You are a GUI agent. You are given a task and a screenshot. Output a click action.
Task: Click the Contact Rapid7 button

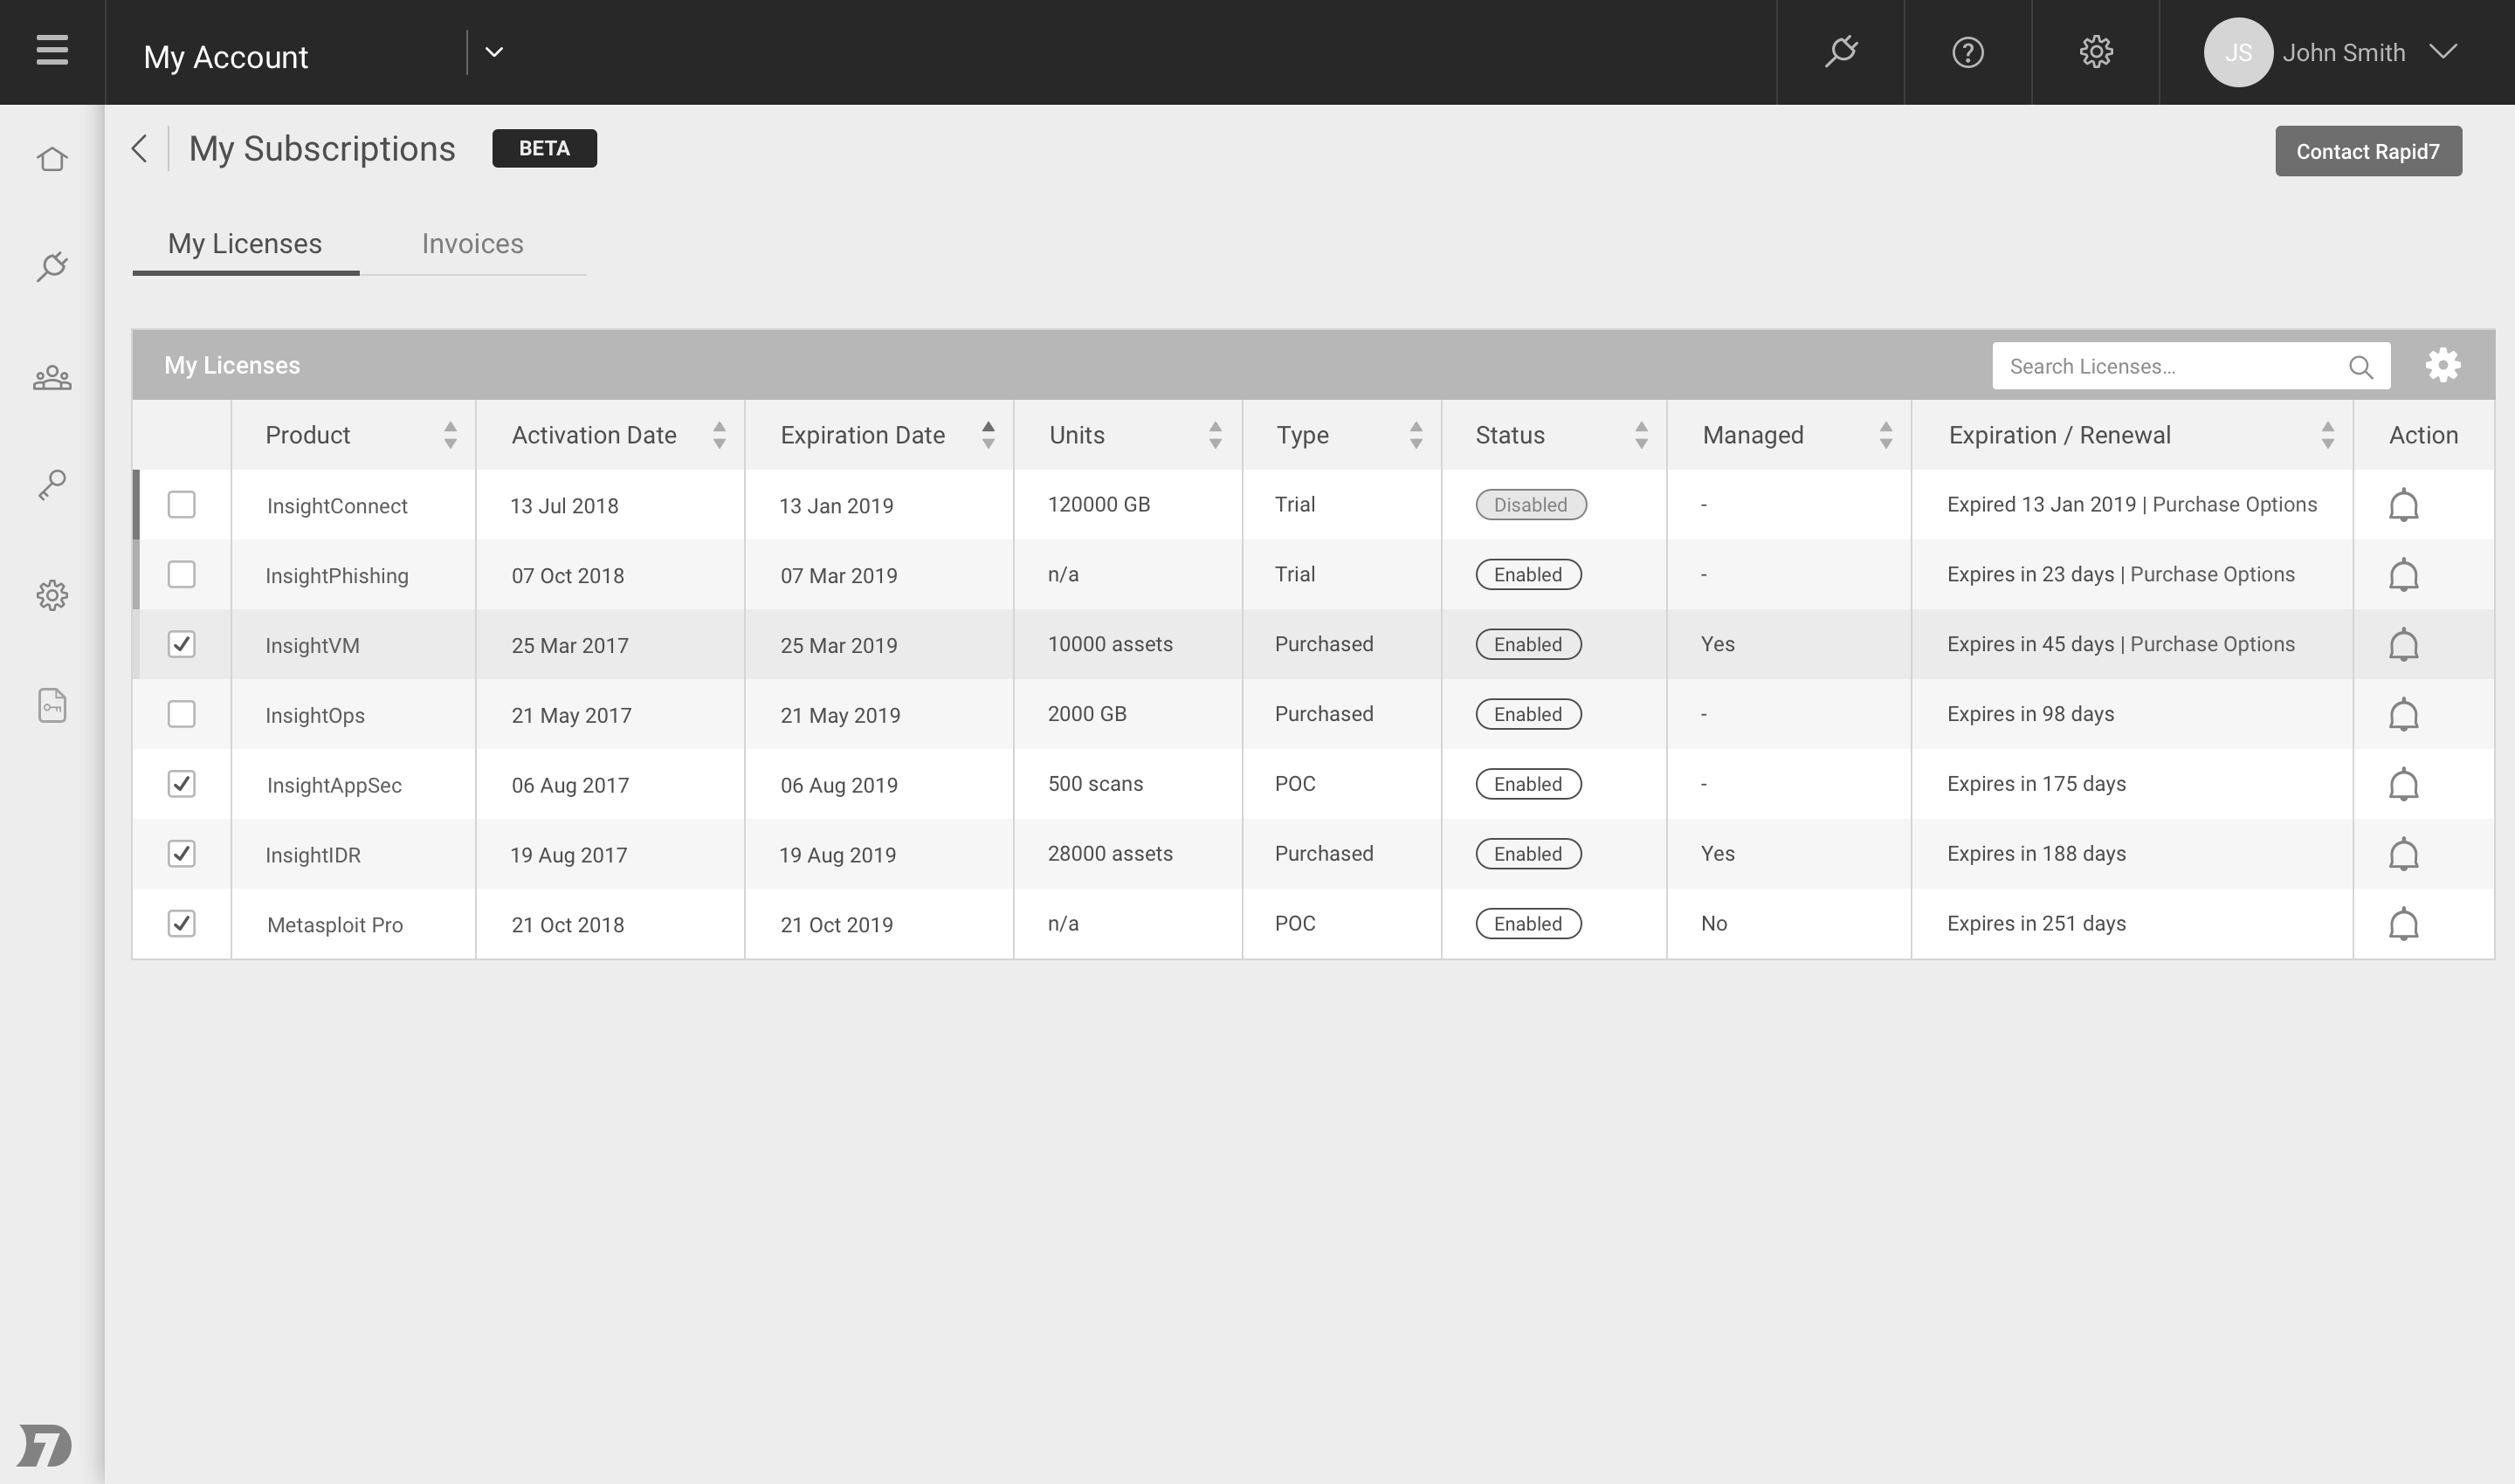click(2367, 151)
